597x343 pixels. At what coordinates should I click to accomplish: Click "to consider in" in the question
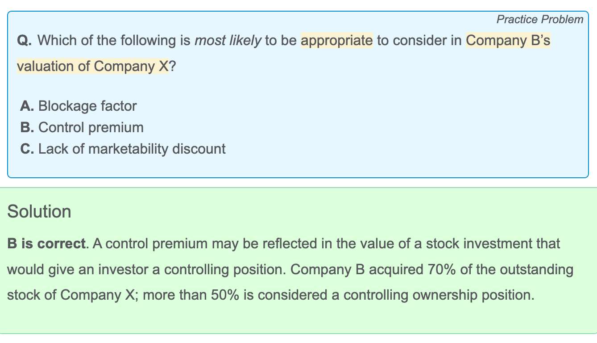click(x=419, y=41)
